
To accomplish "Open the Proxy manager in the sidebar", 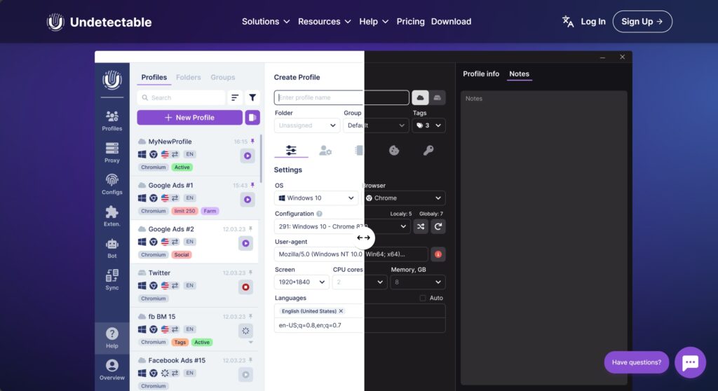I will point(111,153).
